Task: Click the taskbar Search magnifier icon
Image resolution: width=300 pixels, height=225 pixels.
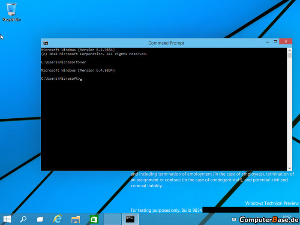Action: pyautogui.click(x=24, y=219)
